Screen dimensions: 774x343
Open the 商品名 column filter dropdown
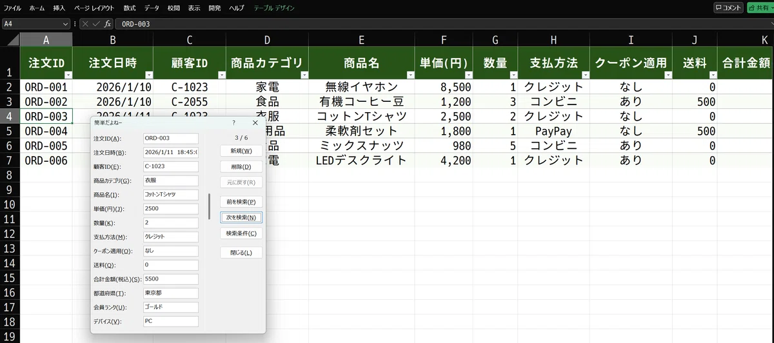coord(409,75)
